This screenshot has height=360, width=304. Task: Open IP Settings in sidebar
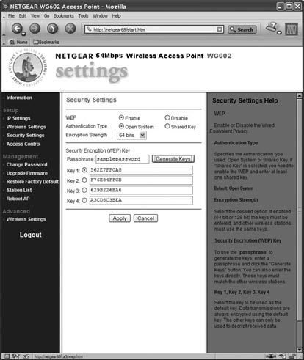pyautogui.click(x=18, y=118)
